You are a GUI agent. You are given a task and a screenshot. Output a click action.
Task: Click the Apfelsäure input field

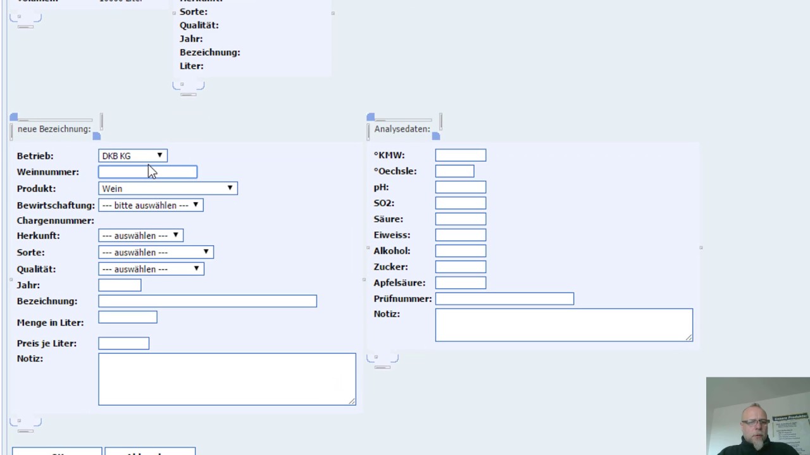[x=461, y=282]
